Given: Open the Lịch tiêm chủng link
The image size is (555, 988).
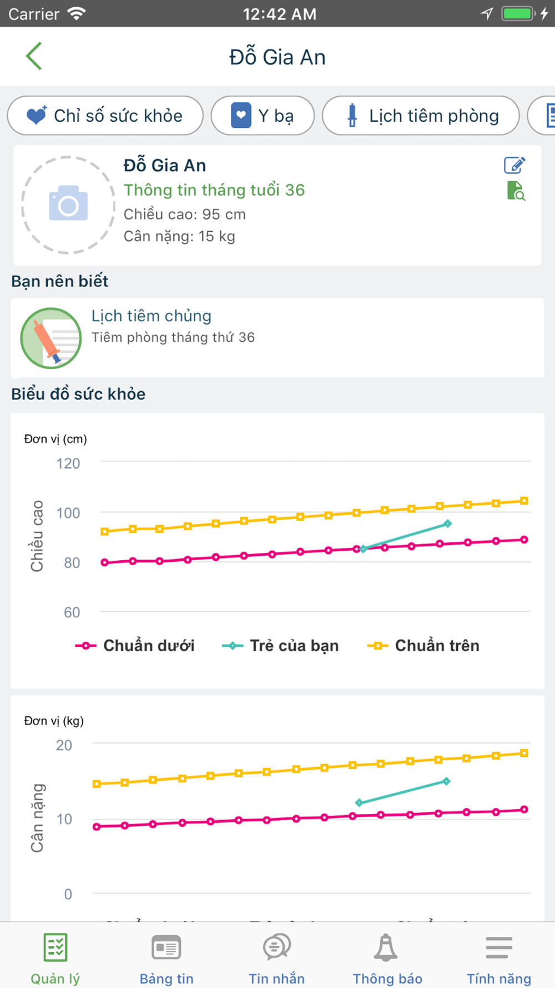Looking at the screenshot, I should pos(152,316).
